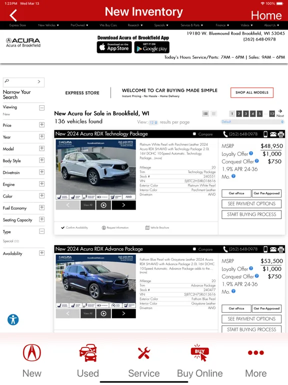The height and width of the screenshot is (385, 288).
Task: Switch to grid view icon
Action: 213,113
